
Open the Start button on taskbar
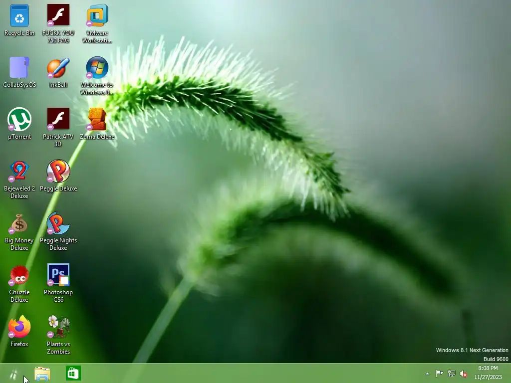pos(13,374)
